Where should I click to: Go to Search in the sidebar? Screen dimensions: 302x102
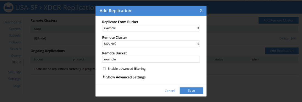tap(15, 49)
